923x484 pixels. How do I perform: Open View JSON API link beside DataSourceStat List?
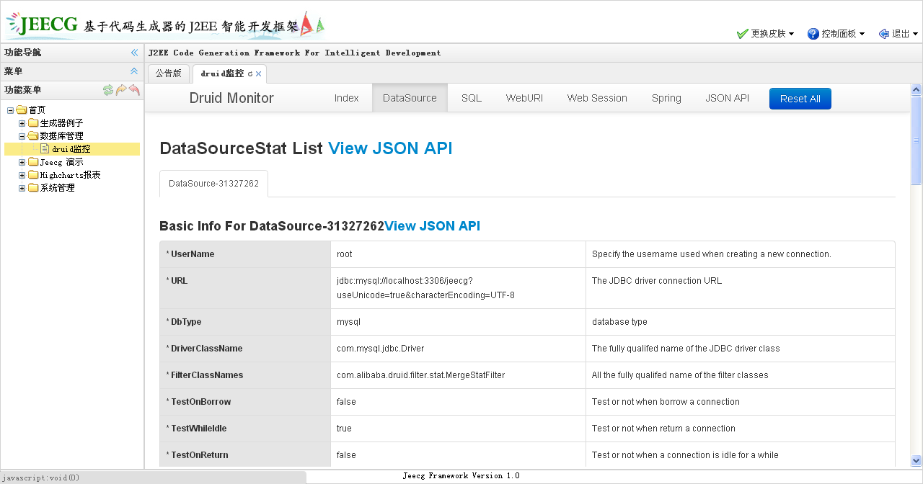point(390,148)
